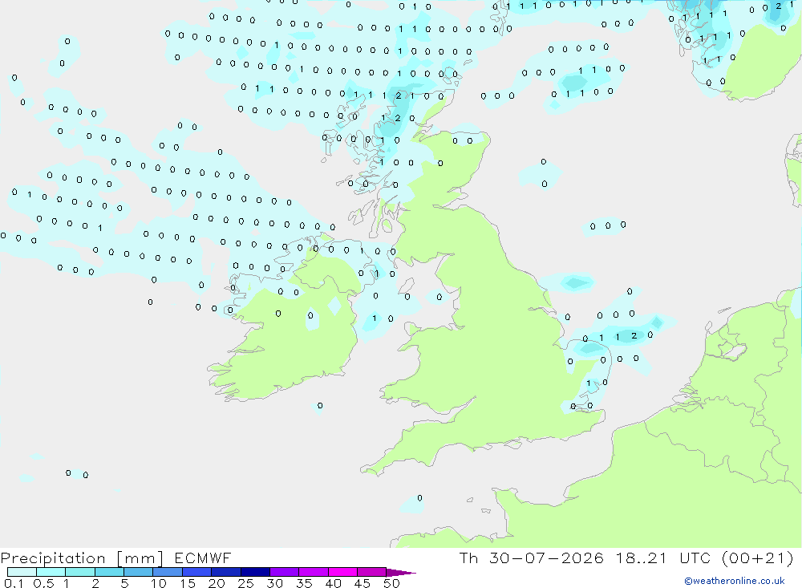Click the '18..21' hour range text
This screenshot has width=802, height=588.
(x=642, y=558)
